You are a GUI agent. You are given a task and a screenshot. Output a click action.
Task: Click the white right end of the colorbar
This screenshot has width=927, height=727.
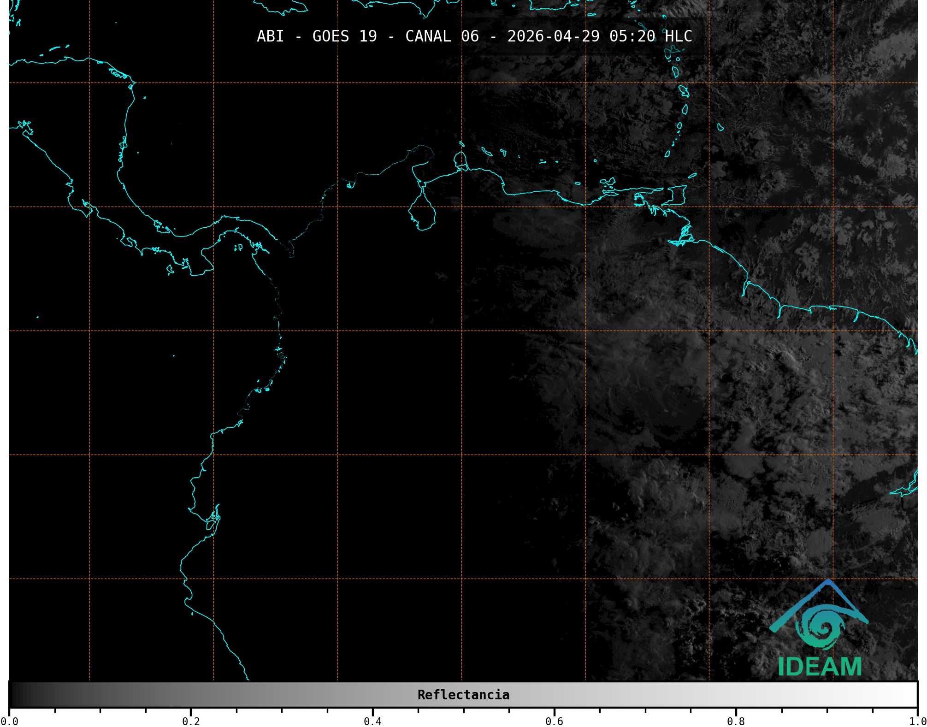913,695
